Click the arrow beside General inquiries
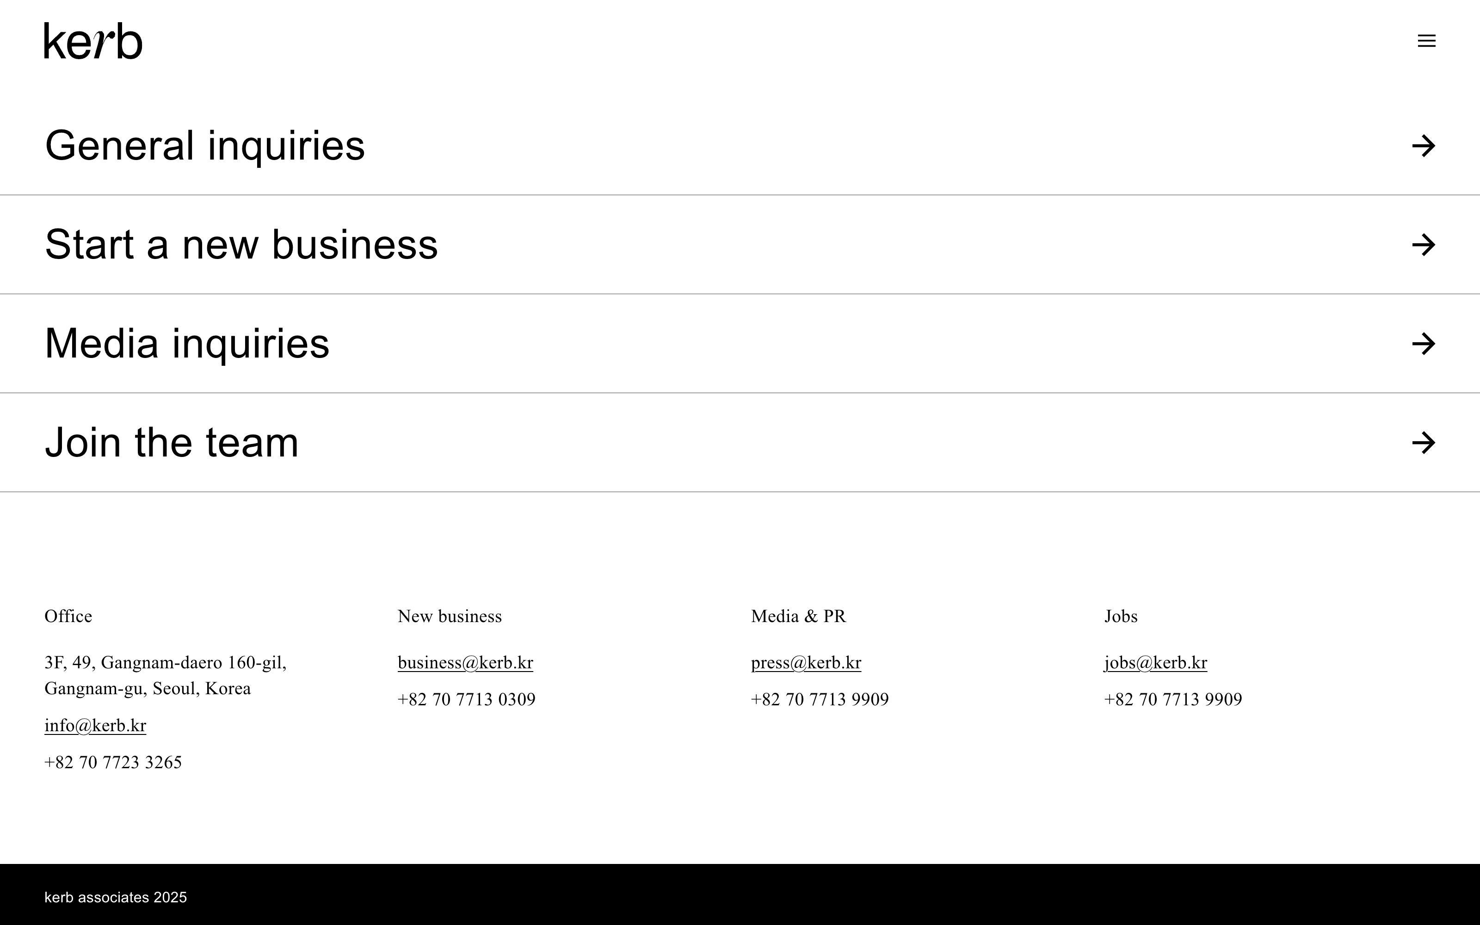The height and width of the screenshot is (925, 1480). click(1423, 146)
